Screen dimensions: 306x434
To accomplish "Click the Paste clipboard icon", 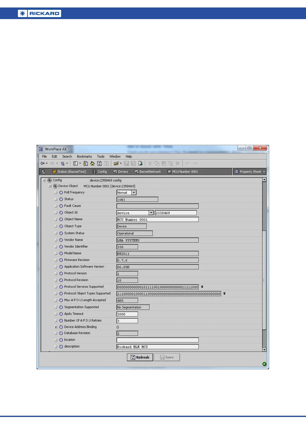I will tap(164, 163).
